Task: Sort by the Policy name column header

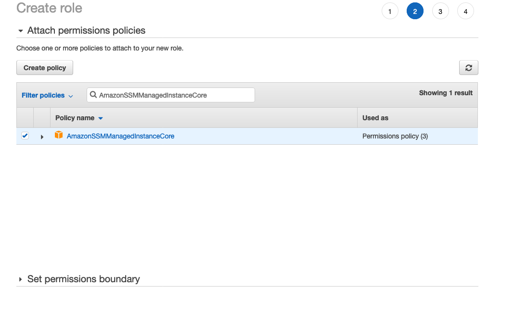Action: tap(75, 118)
